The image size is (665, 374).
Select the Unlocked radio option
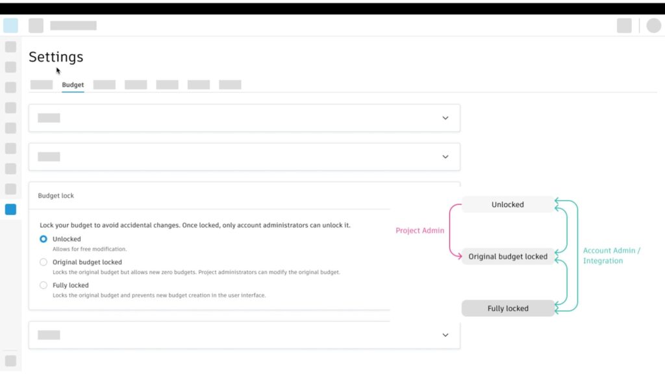pos(44,239)
